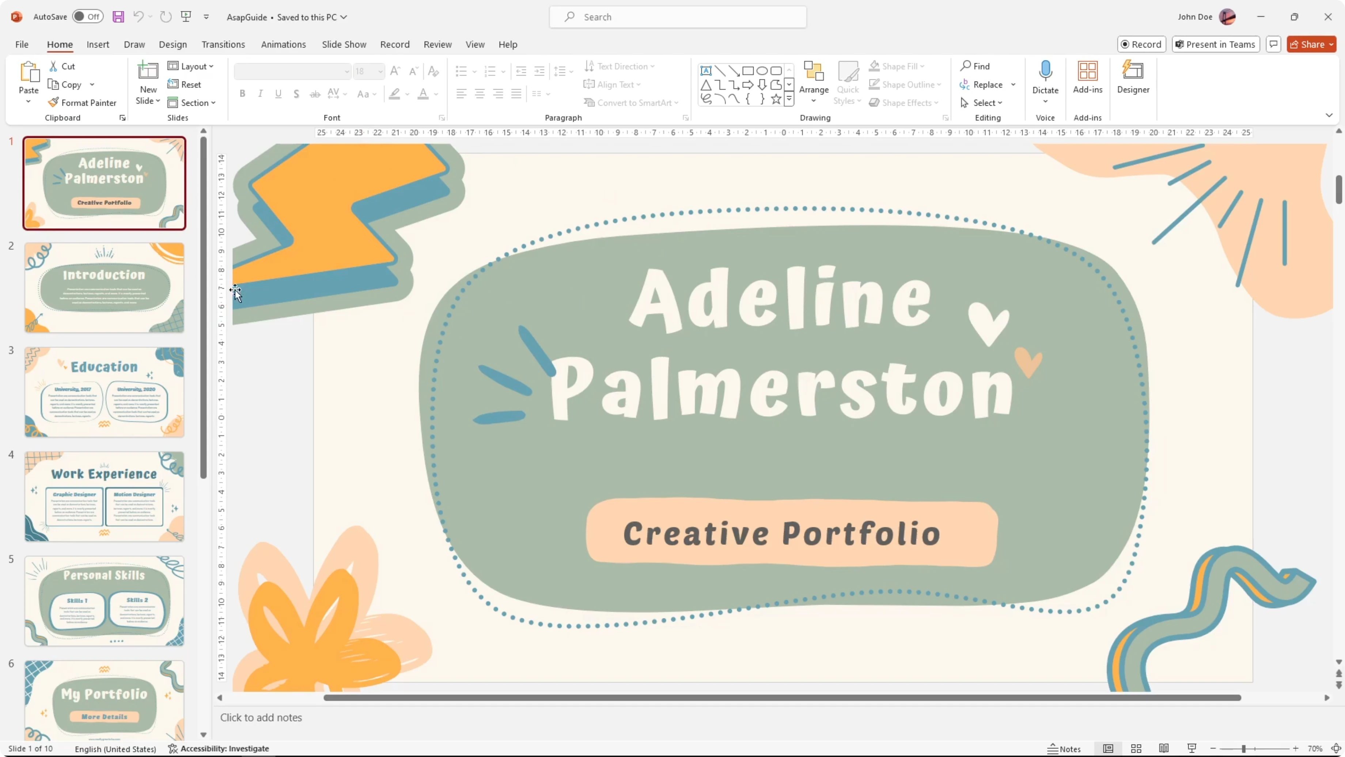Image resolution: width=1345 pixels, height=757 pixels.
Task: Select the star shape in gallery
Action: point(776,99)
